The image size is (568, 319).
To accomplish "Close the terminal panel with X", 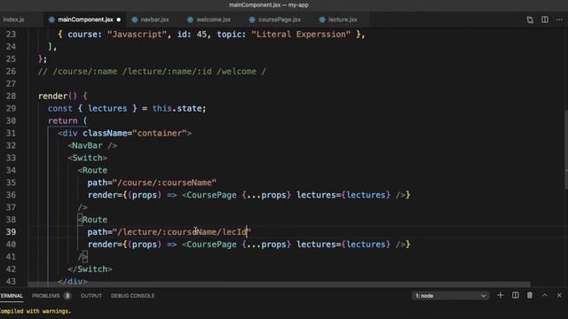I will [x=559, y=295].
